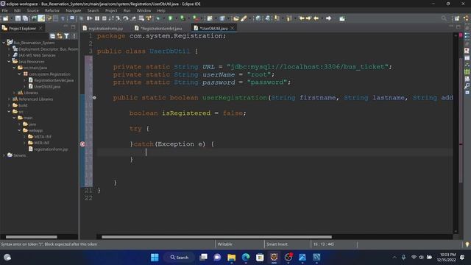Select the Deployment Descriptor tree item

click(x=47, y=49)
